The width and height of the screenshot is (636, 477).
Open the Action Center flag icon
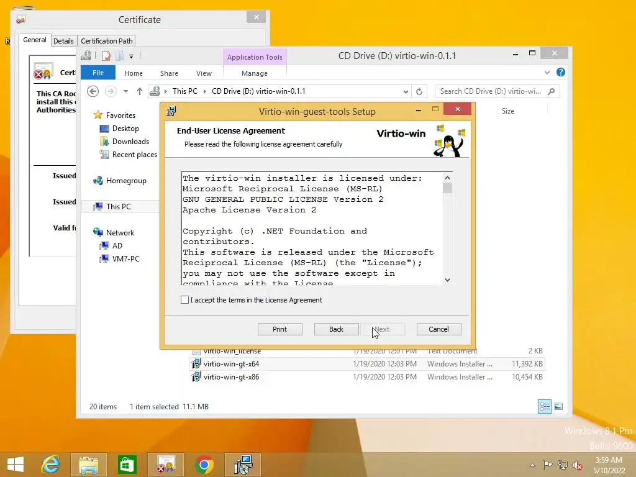(x=547, y=465)
